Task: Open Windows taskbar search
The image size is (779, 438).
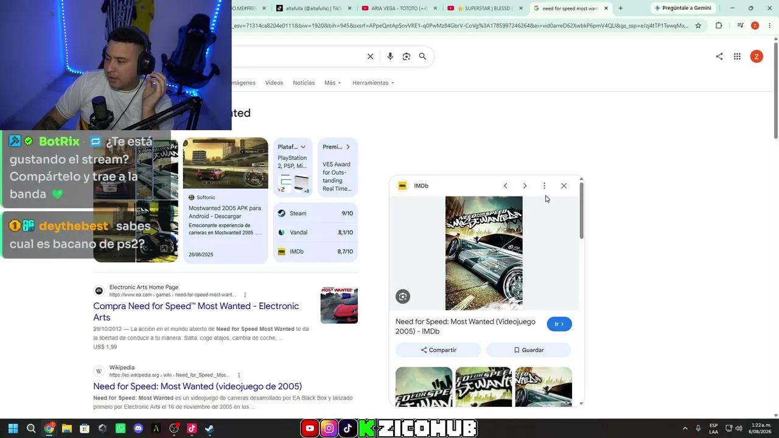Action: pos(31,428)
